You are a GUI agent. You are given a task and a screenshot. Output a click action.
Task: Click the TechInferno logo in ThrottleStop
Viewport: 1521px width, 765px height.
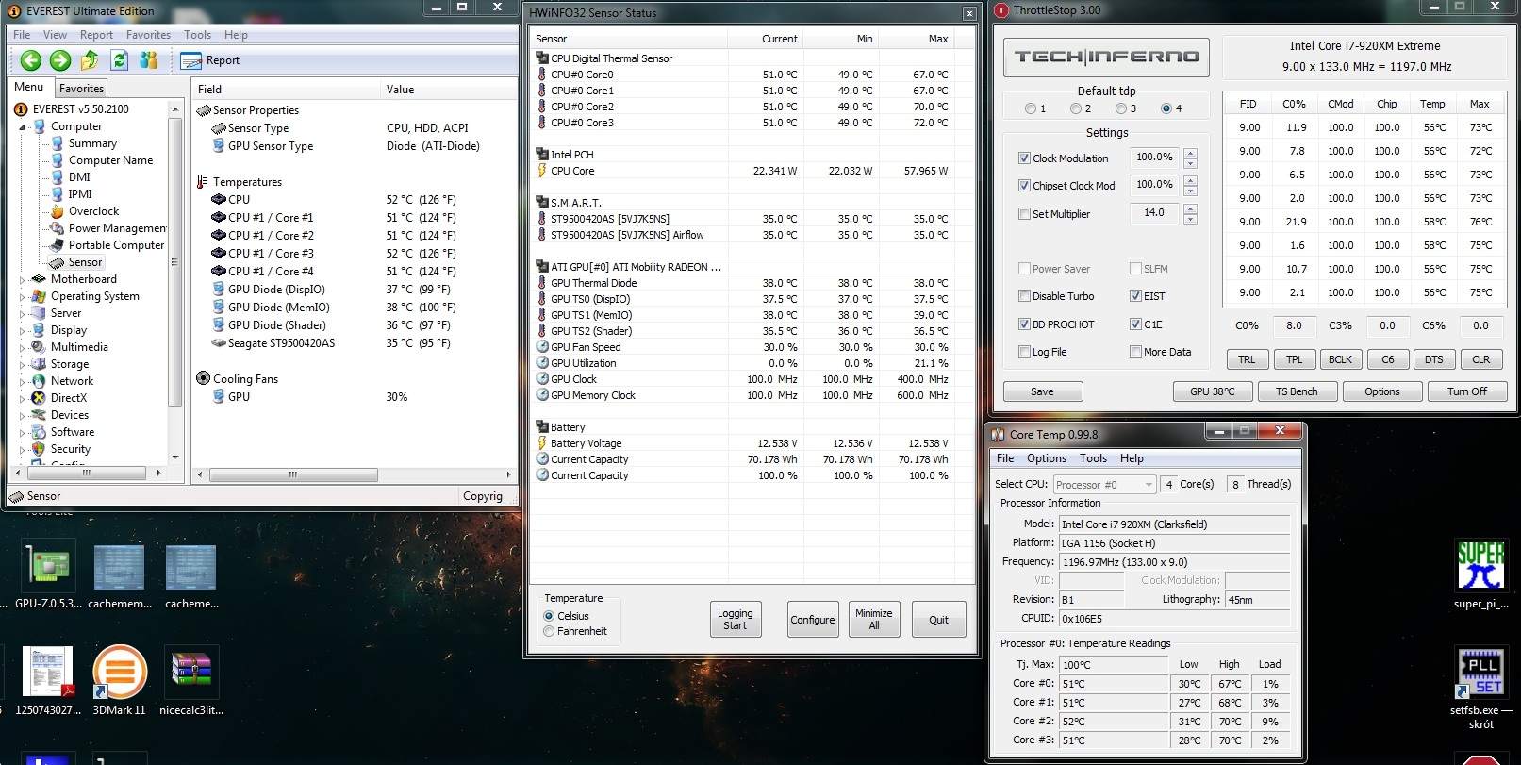tap(1106, 57)
